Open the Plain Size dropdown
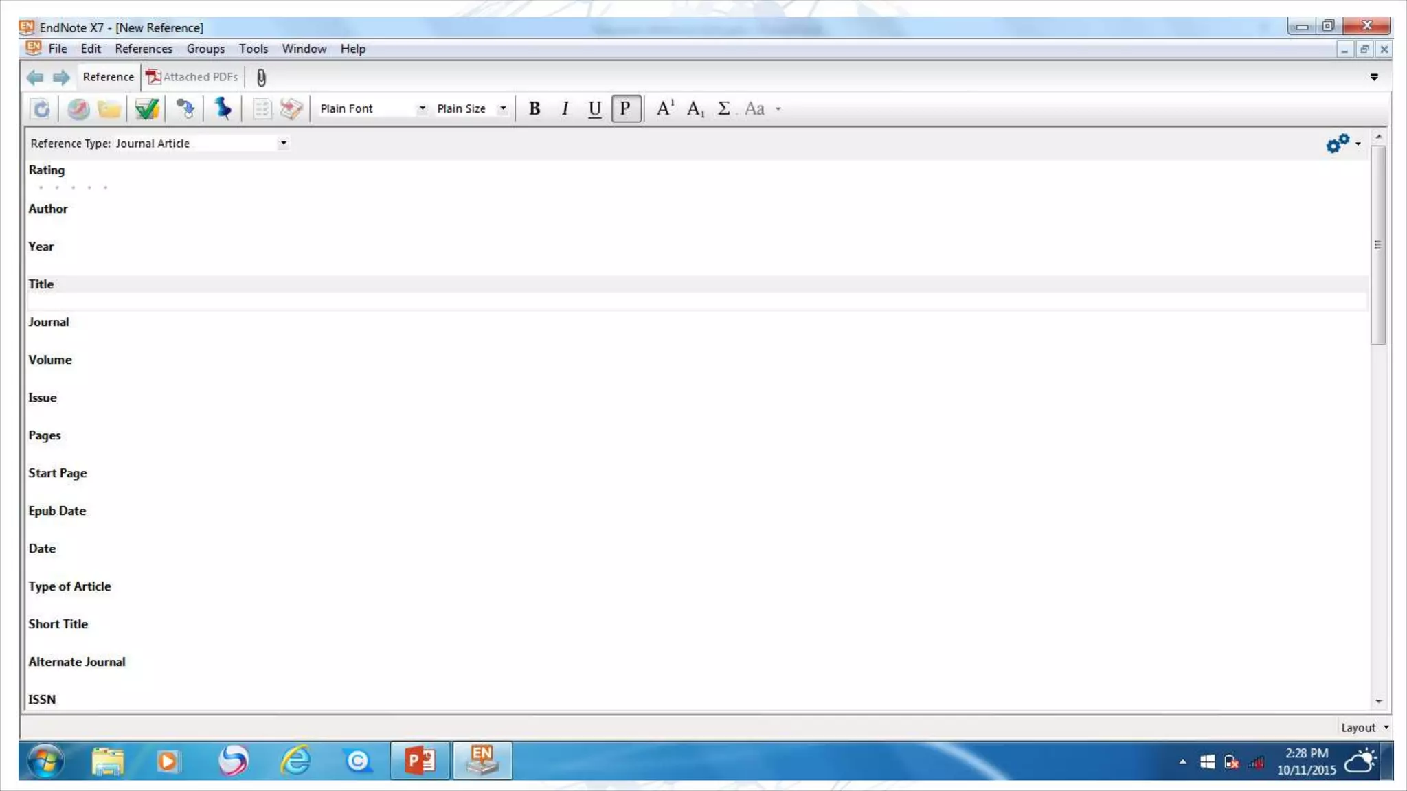 (x=503, y=108)
